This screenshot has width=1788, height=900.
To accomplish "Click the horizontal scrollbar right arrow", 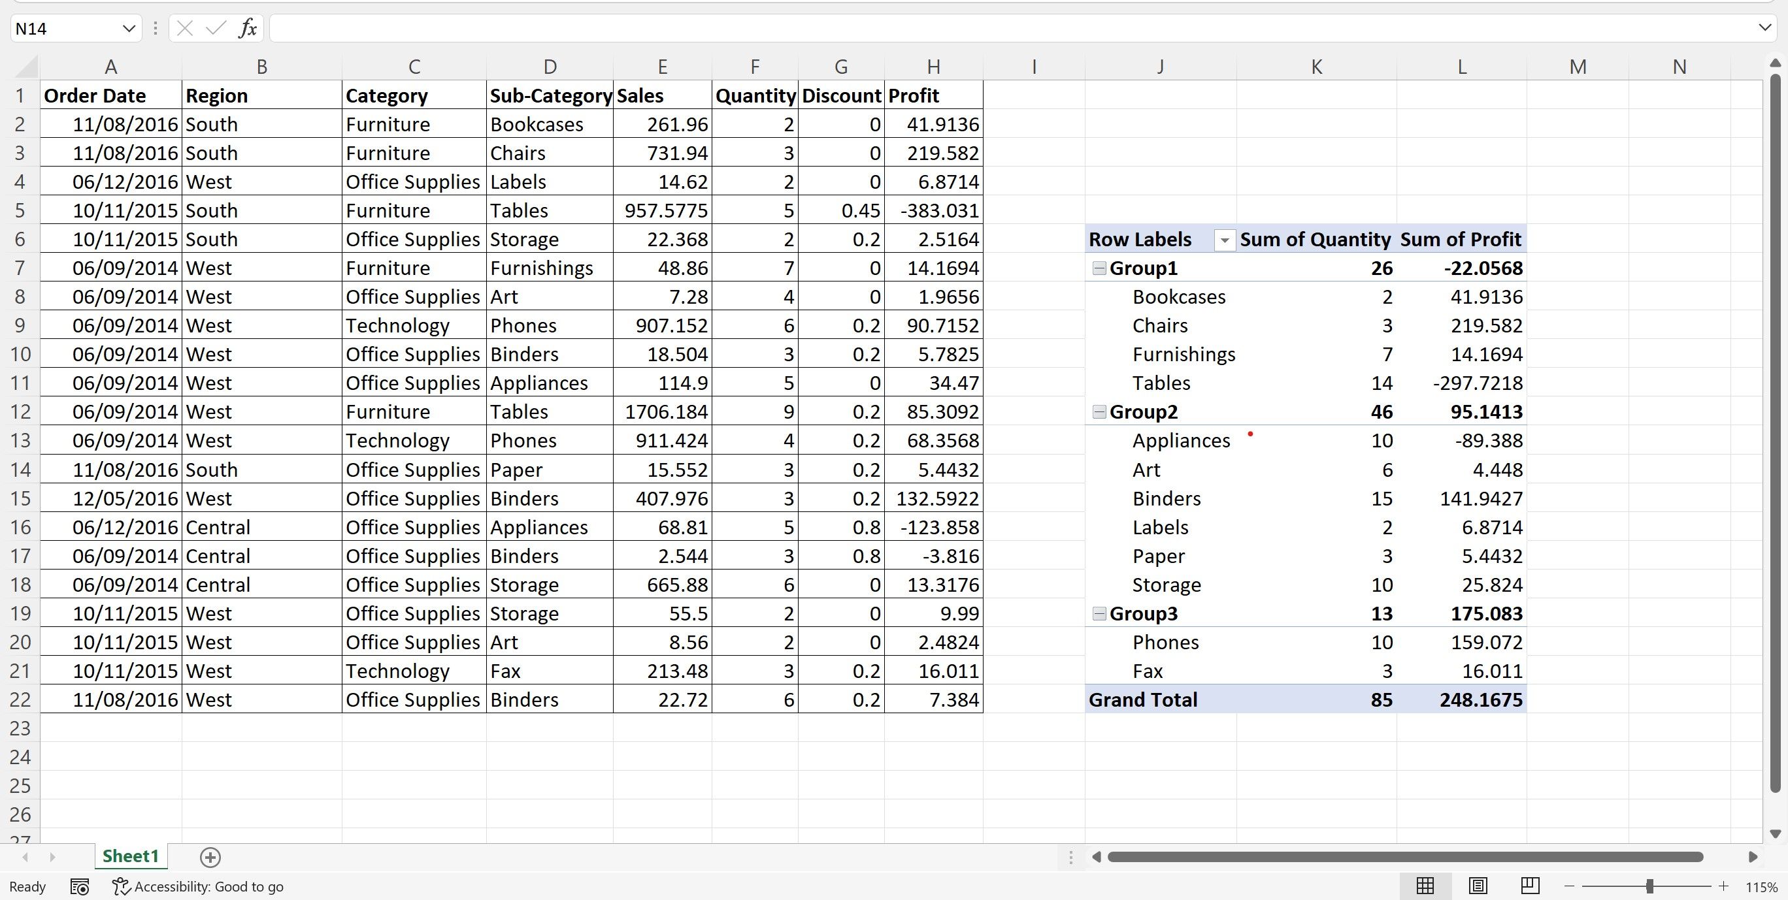I will click(1752, 857).
